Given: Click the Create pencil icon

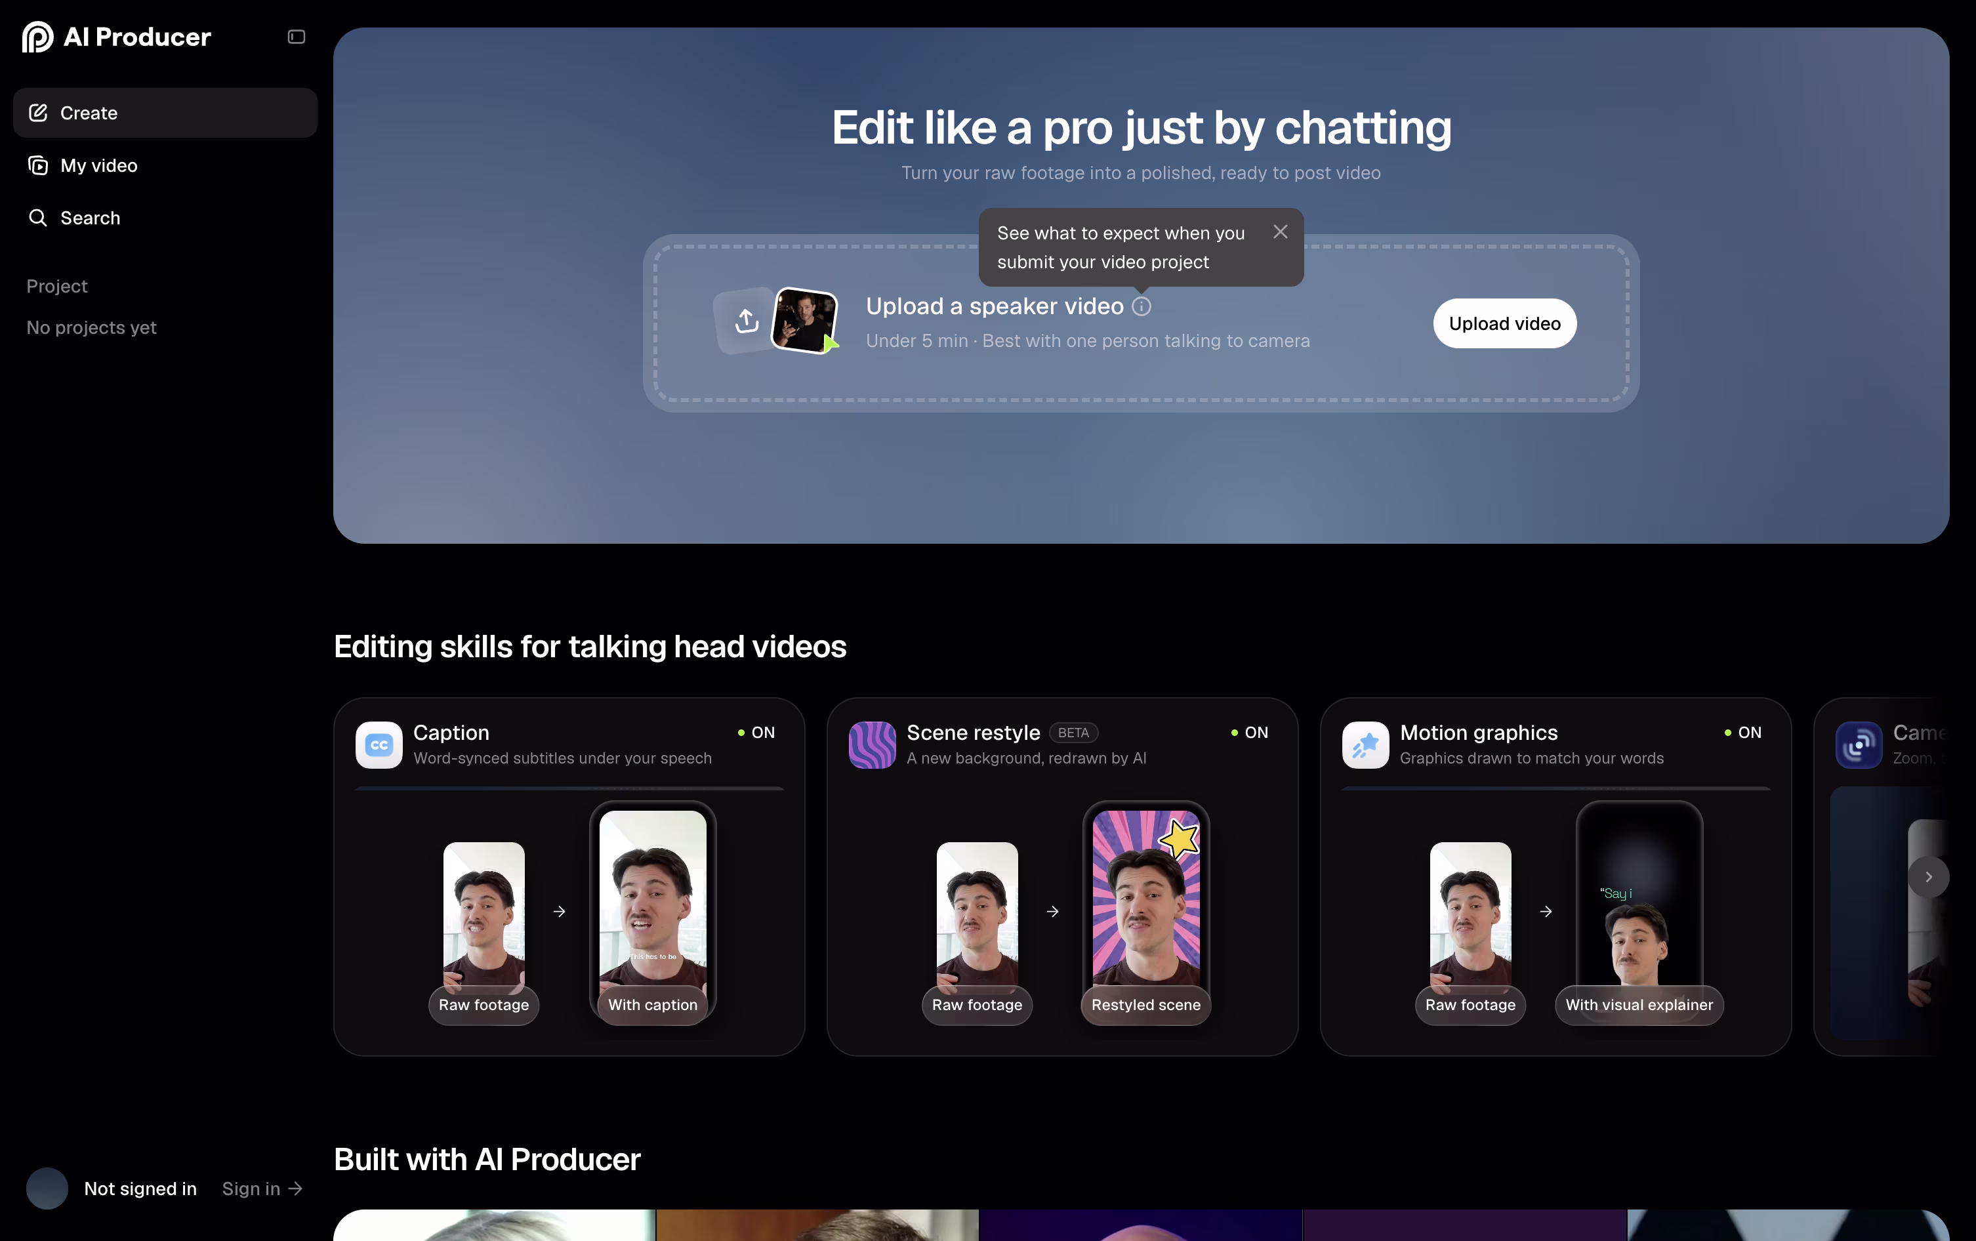Looking at the screenshot, I should [x=38, y=113].
